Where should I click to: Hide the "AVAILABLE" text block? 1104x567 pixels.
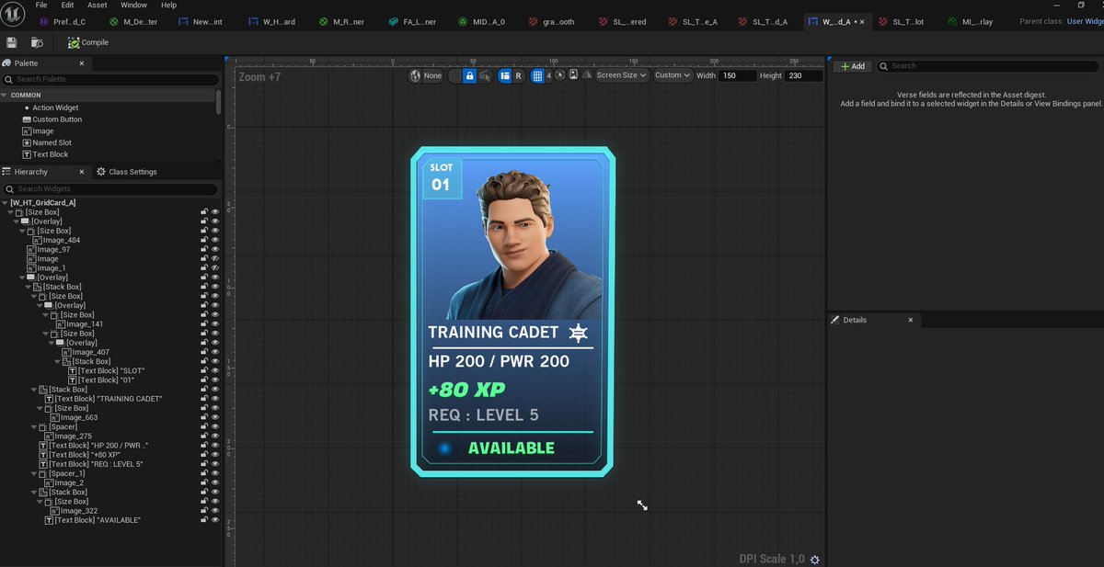coord(215,520)
